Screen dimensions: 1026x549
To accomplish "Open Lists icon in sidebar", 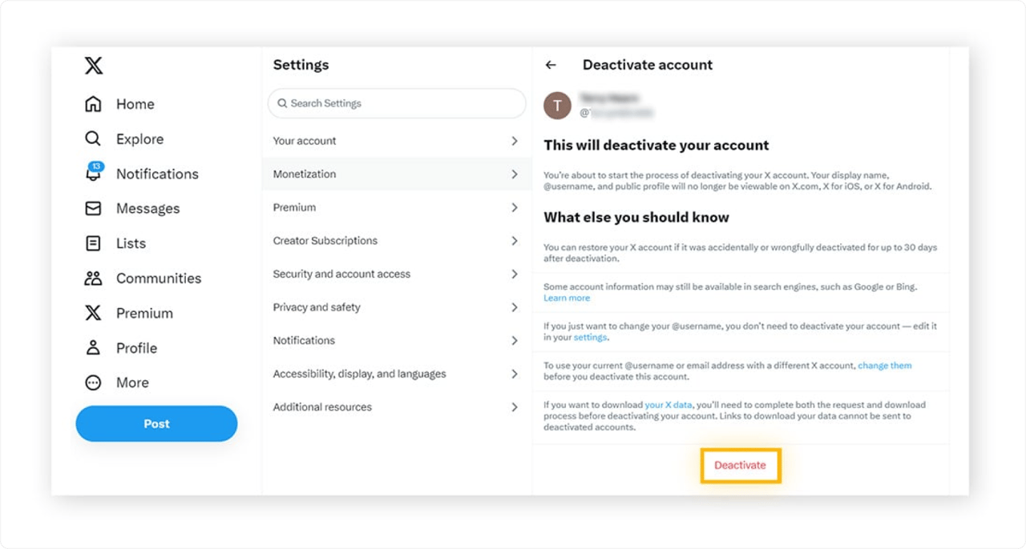I will (94, 243).
